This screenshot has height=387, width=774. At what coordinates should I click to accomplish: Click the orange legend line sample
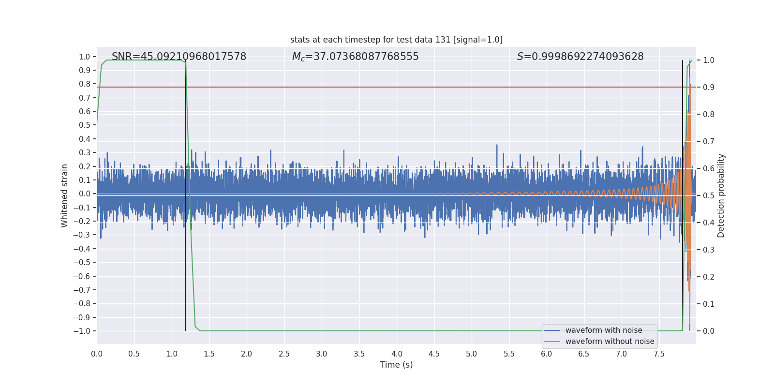pos(552,342)
